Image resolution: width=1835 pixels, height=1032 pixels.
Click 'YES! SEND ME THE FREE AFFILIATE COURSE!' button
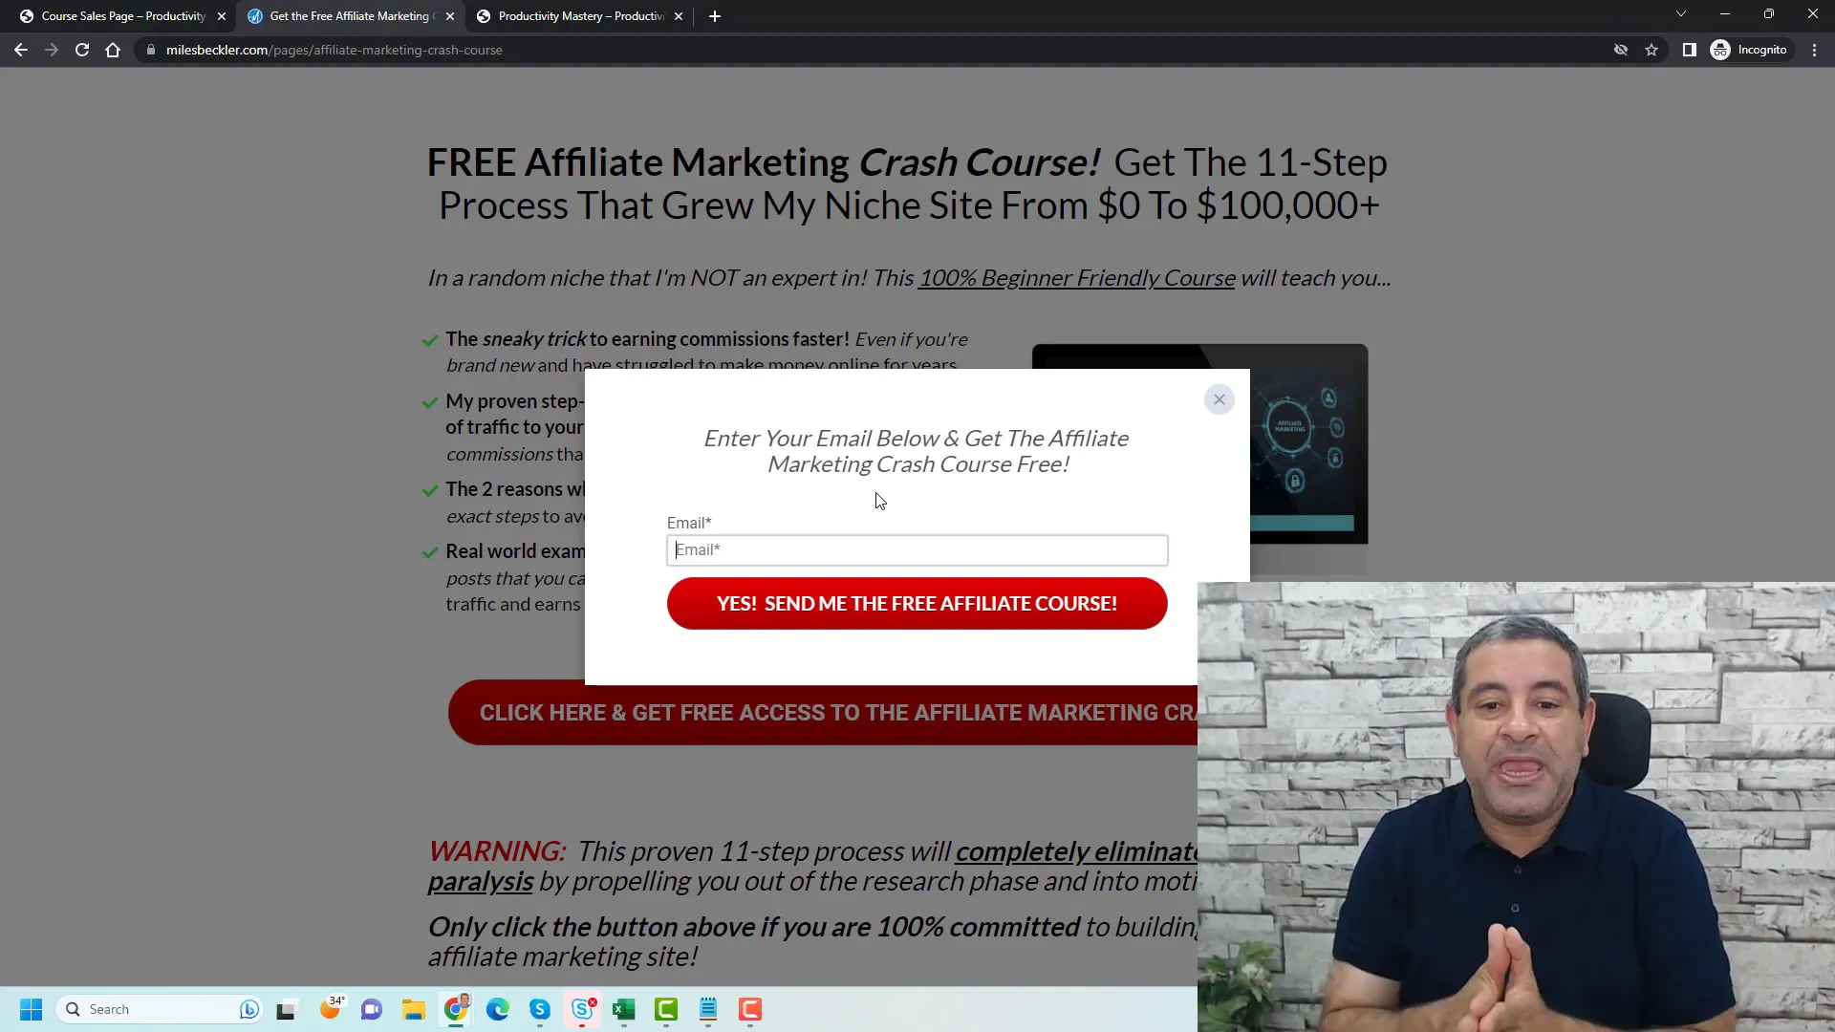(x=917, y=602)
